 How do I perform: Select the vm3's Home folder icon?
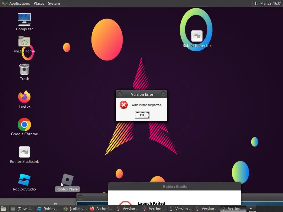[x=24, y=44]
